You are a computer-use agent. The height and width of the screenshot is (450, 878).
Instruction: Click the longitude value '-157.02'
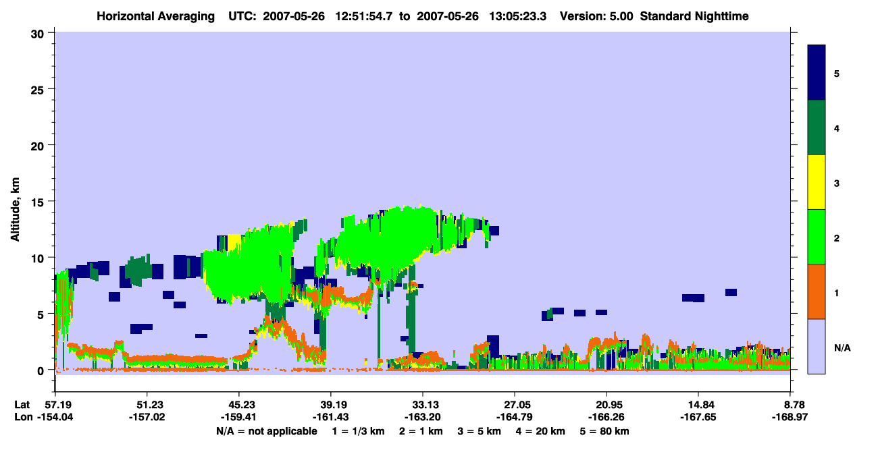coord(147,418)
